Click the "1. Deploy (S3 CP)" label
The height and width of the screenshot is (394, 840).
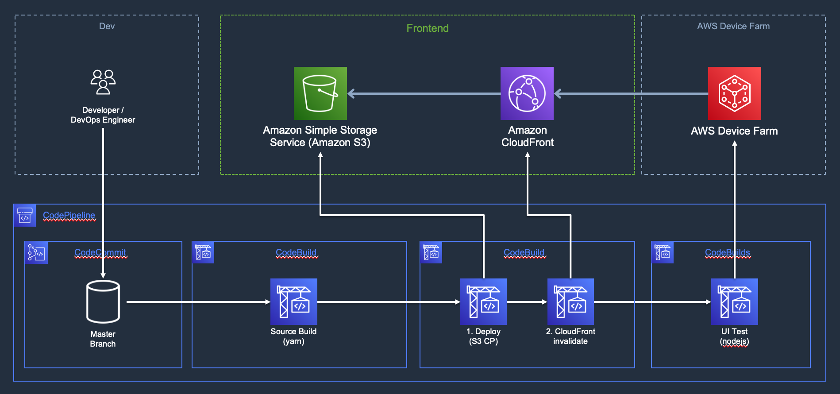[x=483, y=336]
